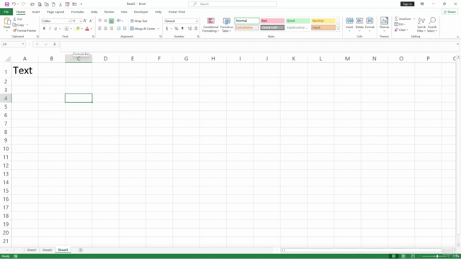The width and height of the screenshot is (461, 259).
Task: Apply the Bad cell style
Action: [272, 21]
